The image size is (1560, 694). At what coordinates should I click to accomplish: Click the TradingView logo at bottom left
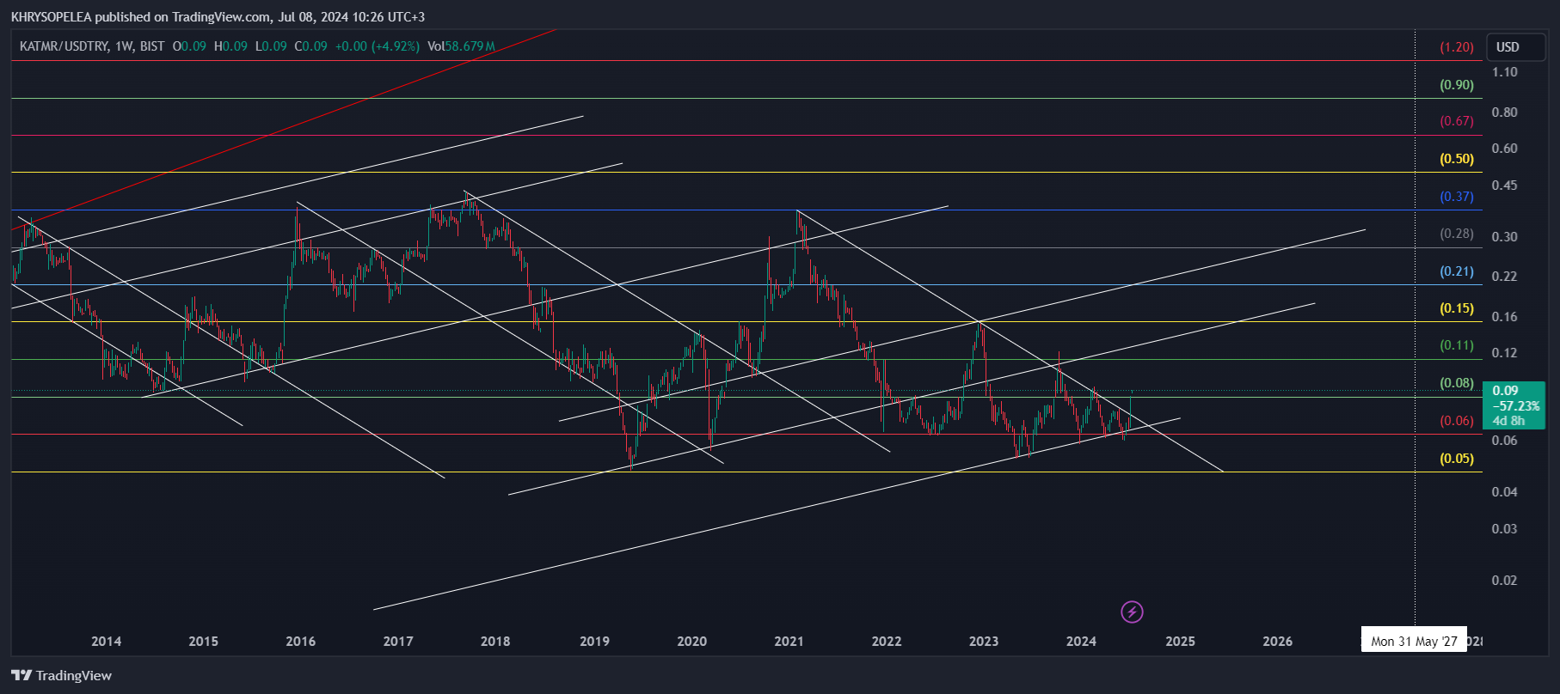(61, 675)
